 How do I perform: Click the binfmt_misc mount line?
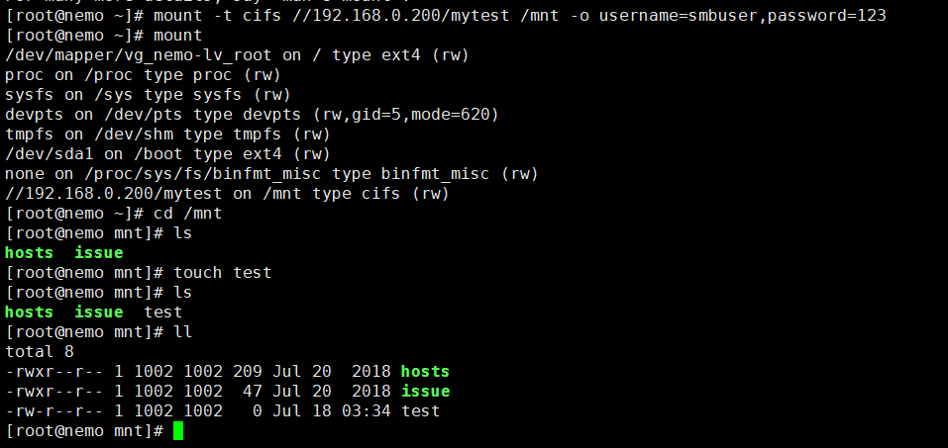click(271, 174)
